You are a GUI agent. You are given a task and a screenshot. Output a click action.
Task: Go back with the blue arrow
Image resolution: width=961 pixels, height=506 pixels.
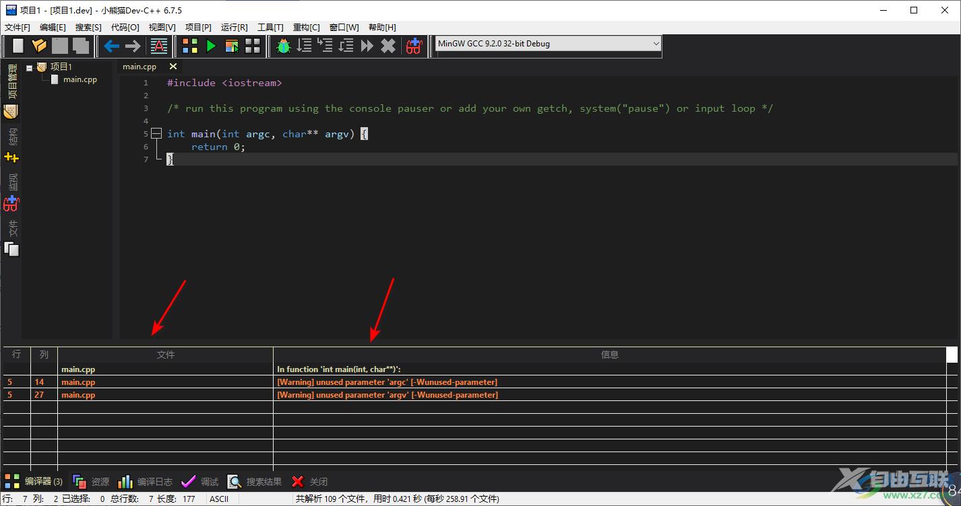coord(111,46)
